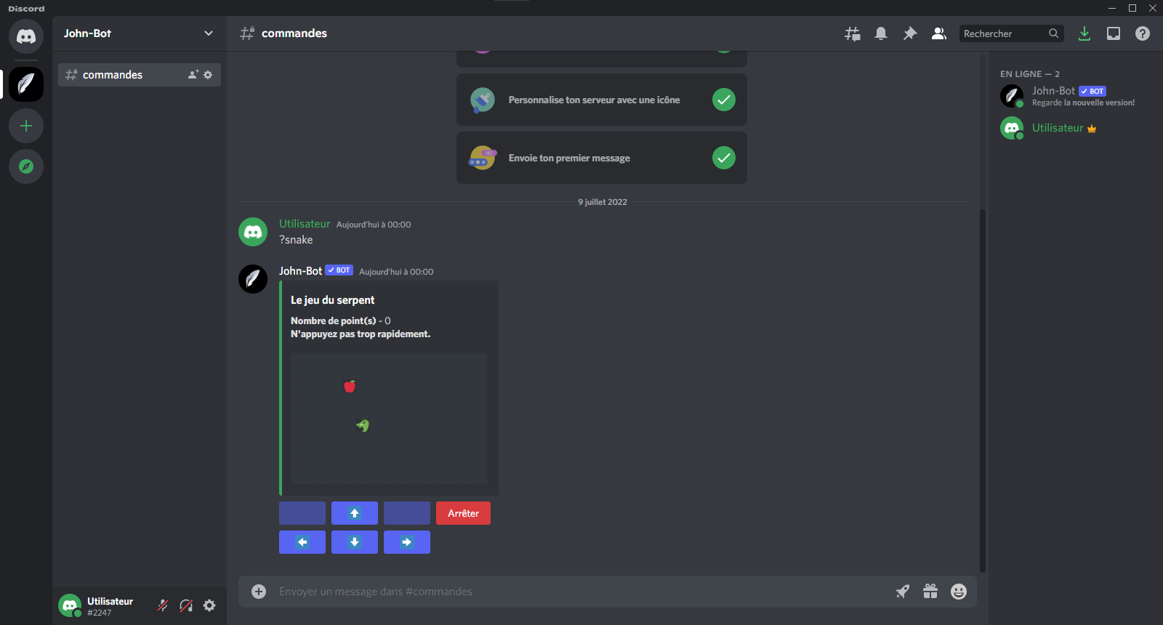Explore public servers compass icon
1163x625 pixels.
coord(26,166)
